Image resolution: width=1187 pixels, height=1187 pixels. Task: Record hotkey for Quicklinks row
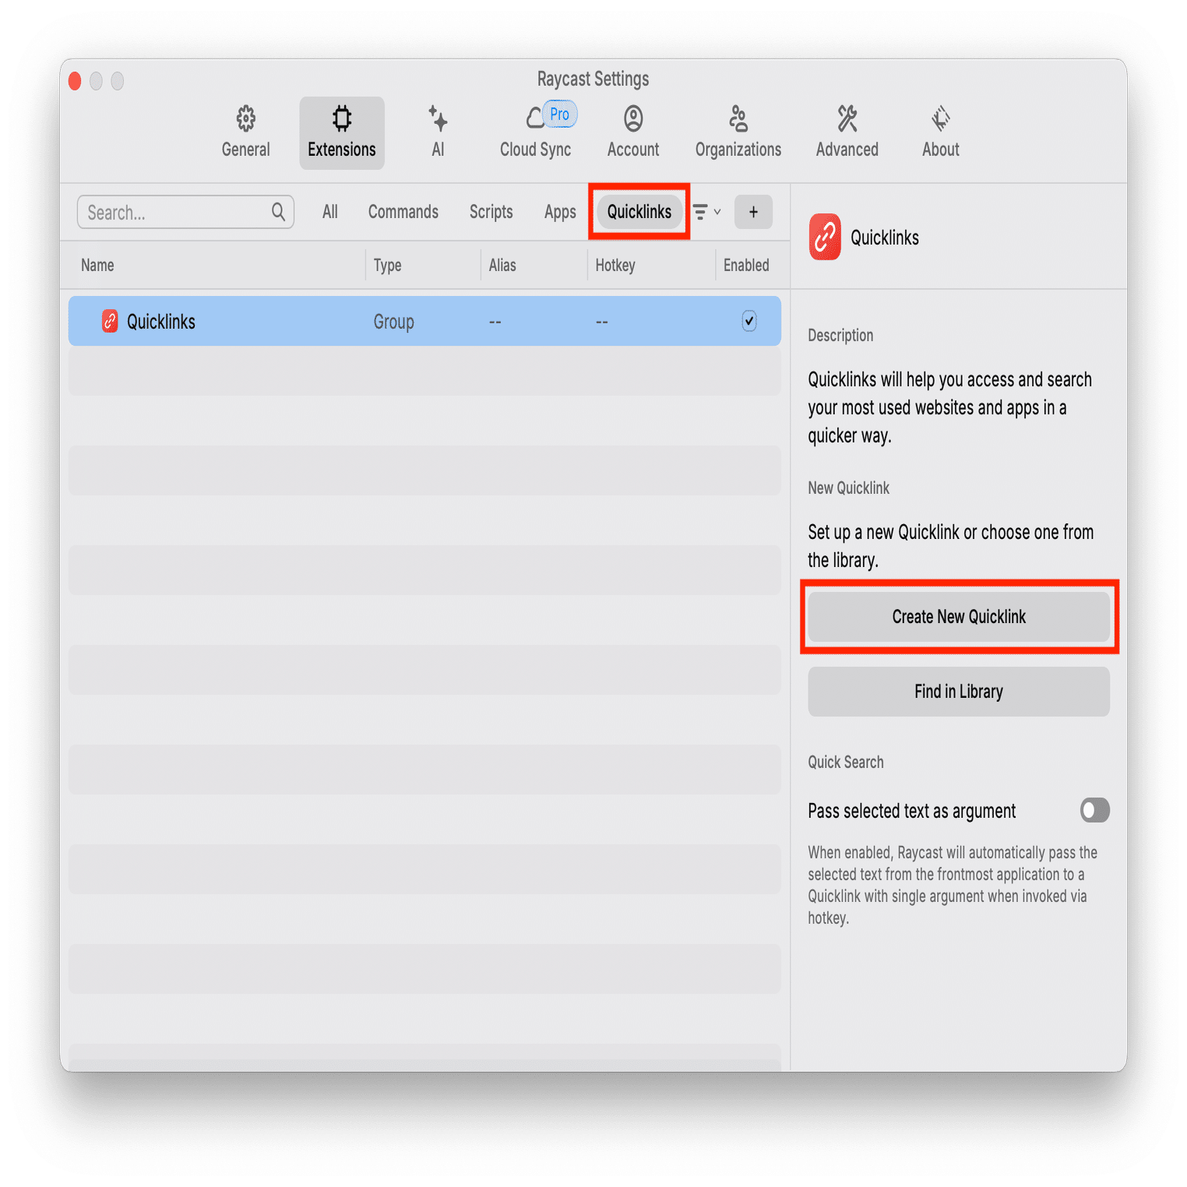coord(601,321)
